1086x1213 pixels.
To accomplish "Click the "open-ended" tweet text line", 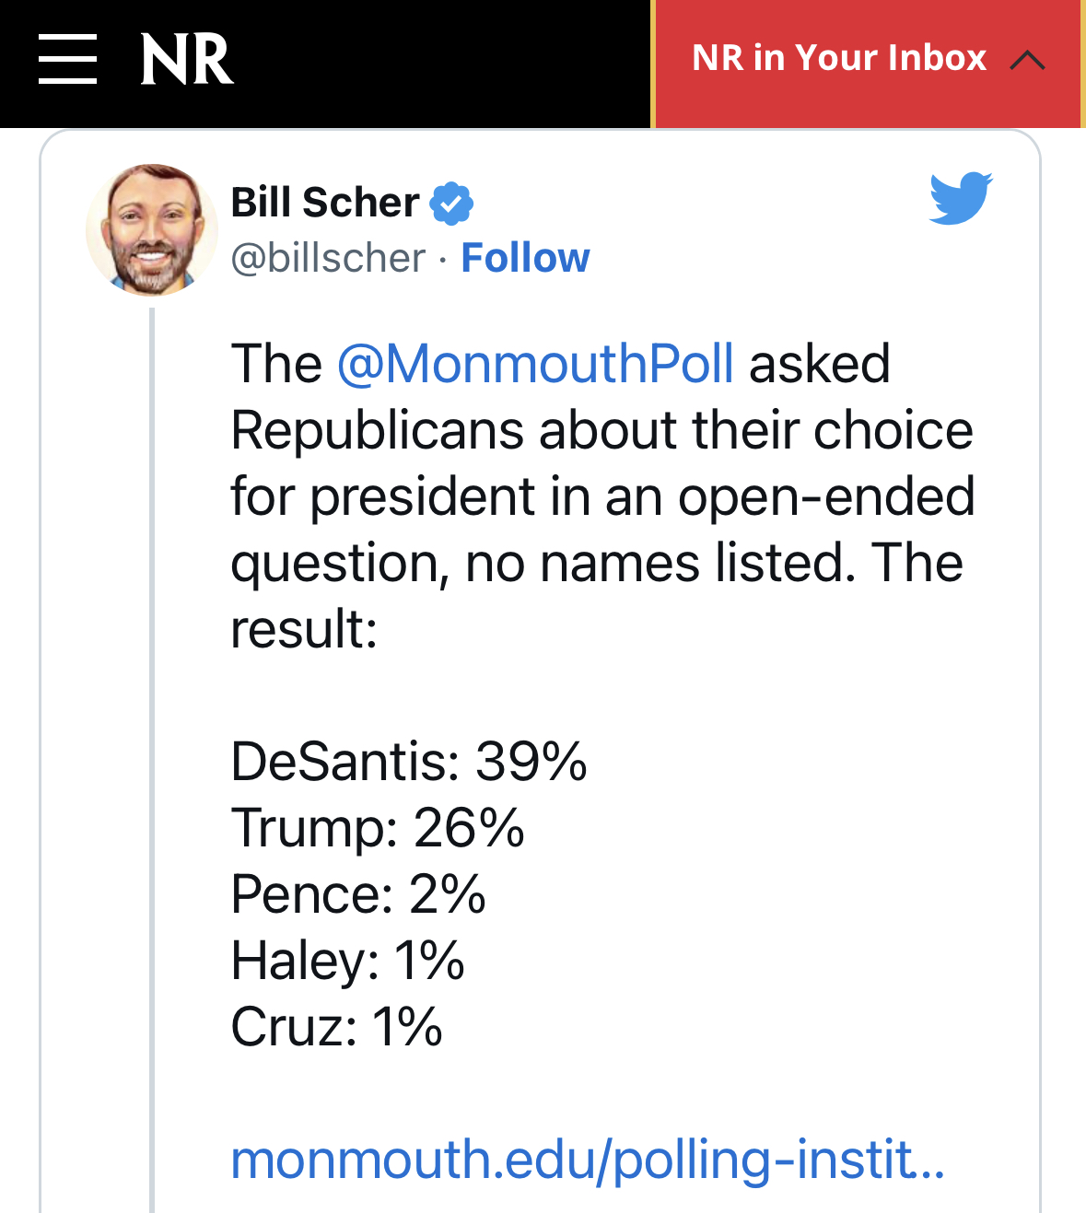I will click(x=602, y=496).
